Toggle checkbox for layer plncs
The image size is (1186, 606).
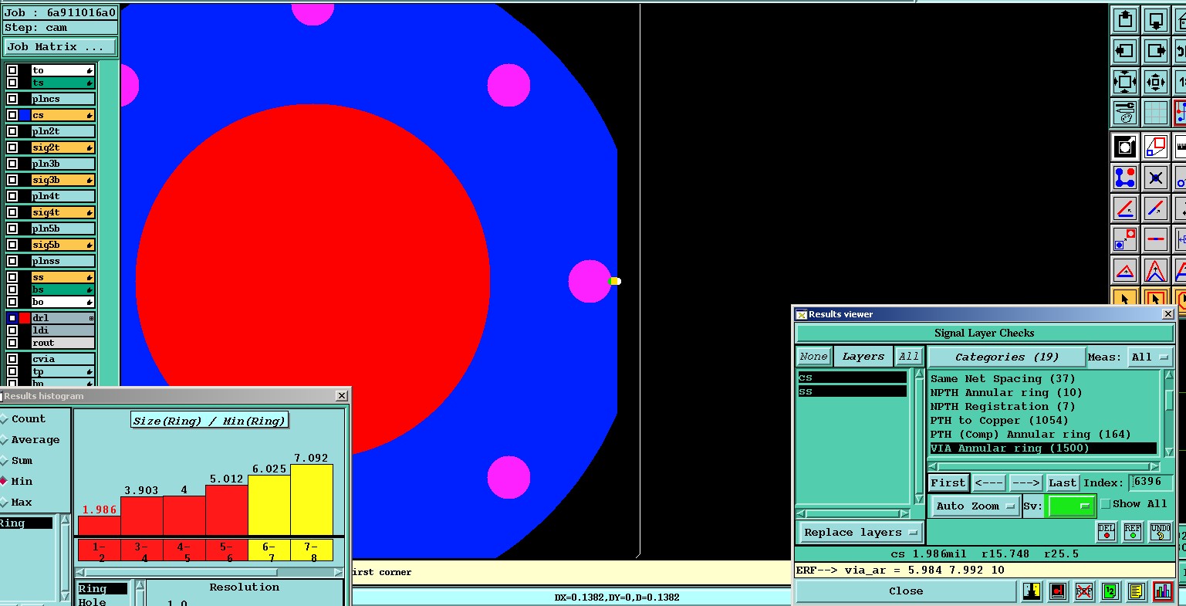click(12, 99)
